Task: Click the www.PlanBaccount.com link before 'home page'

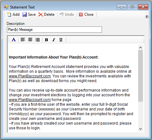Action: pos(30,100)
